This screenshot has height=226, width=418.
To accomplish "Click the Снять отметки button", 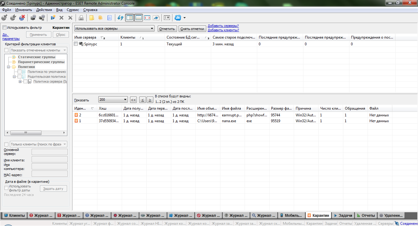I will tap(192, 29).
